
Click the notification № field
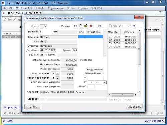click(96, 78)
